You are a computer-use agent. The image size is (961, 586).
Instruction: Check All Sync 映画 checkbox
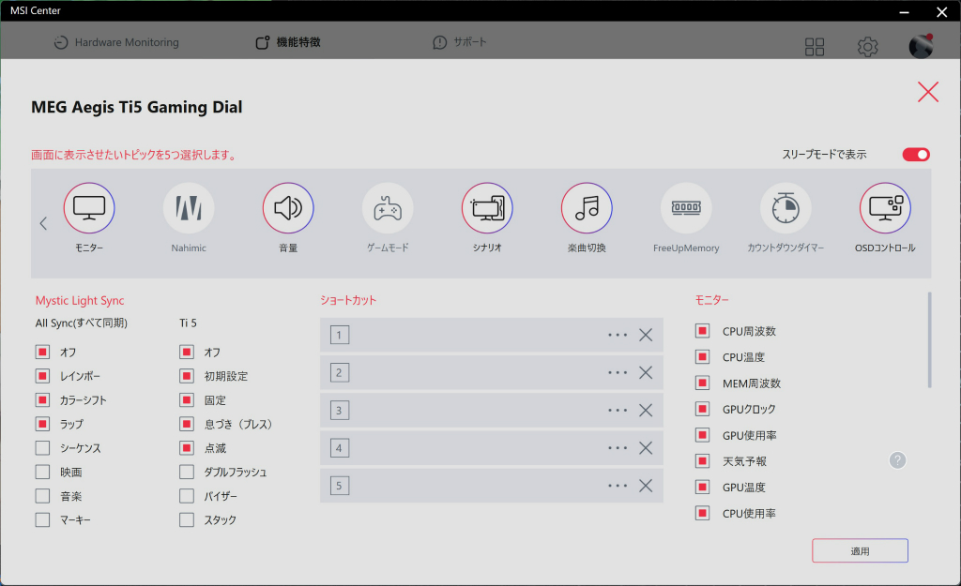42,473
